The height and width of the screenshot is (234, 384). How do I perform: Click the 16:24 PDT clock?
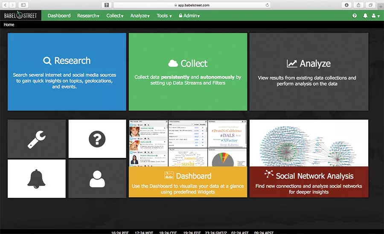(120, 232)
